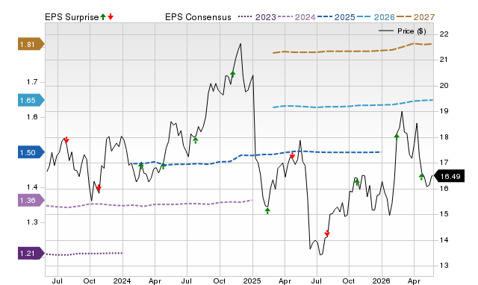The width and height of the screenshot is (478, 285).
Task: Click the brown 1.81 consensus value tag
Action: point(31,44)
